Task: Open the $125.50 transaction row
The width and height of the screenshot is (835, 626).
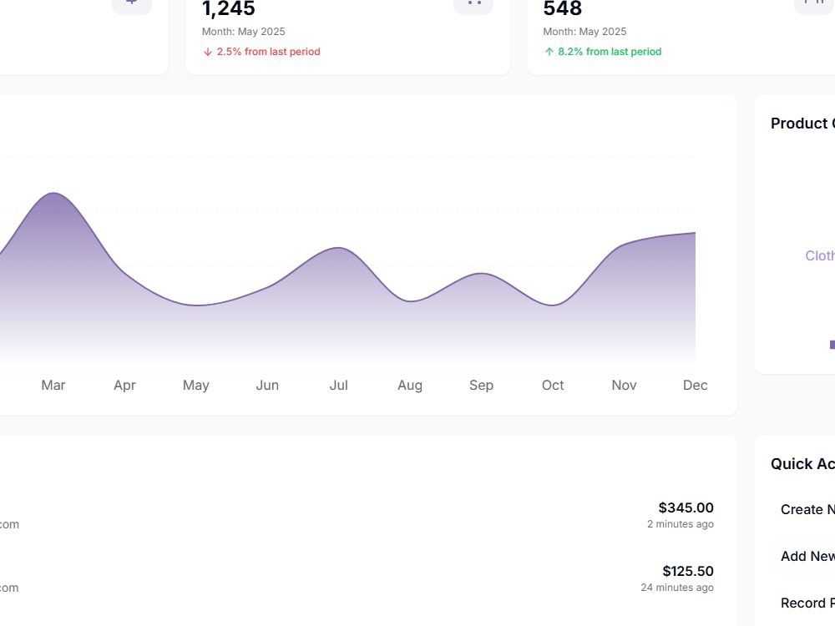Action: click(357, 578)
